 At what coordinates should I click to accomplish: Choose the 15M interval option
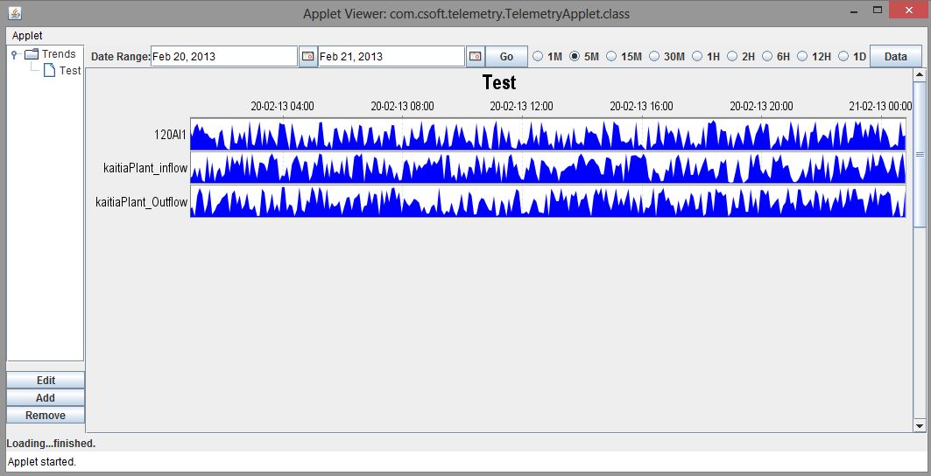click(611, 56)
